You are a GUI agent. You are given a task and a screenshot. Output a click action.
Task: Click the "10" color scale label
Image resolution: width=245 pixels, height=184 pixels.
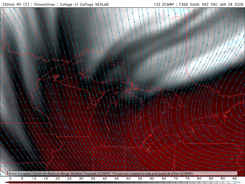click(x=34, y=178)
